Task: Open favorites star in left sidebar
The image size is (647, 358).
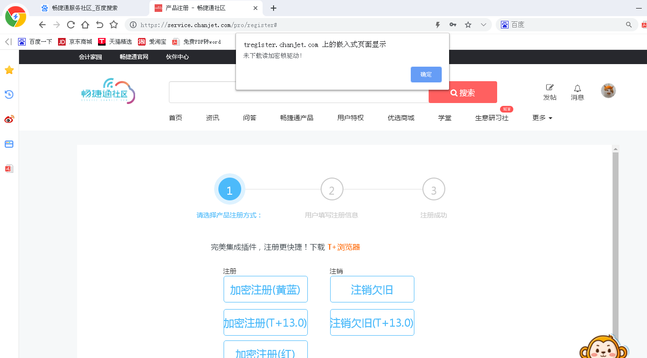Action: point(9,70)
